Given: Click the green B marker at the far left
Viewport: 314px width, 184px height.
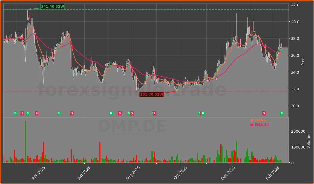Looking at the screenshot, I should 16,113.
